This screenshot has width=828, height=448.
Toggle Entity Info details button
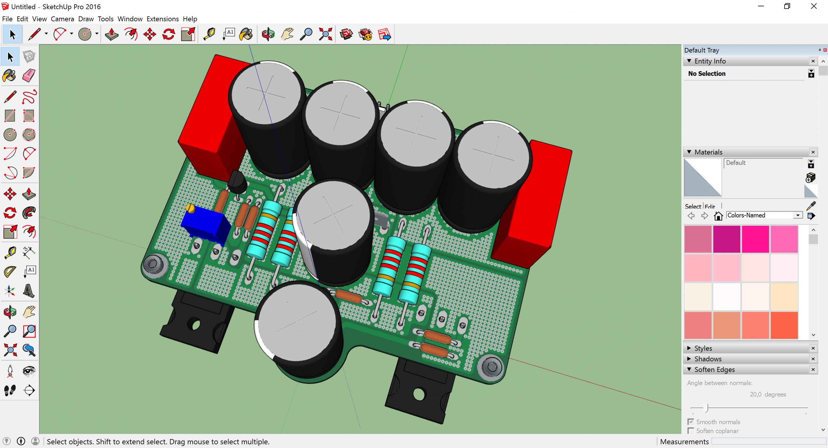coord(811,74)
